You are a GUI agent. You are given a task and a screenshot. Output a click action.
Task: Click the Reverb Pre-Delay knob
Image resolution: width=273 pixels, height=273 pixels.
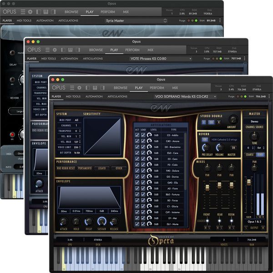(206, 147)
